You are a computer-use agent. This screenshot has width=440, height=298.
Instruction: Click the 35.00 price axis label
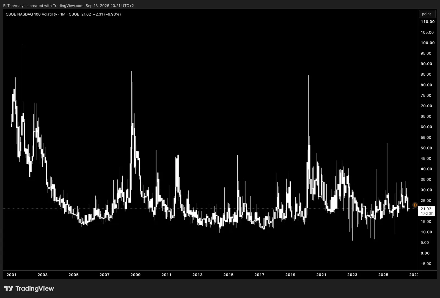[x=426, y=179]
